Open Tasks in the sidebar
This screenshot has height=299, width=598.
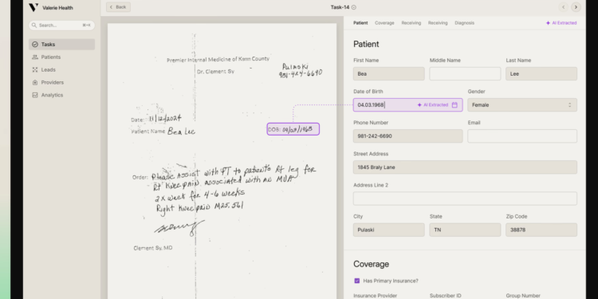pos(61,44)
